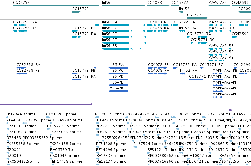Select transcript CG15773-RB
This screenshot has height=166, width=251.
click(75, 31)
